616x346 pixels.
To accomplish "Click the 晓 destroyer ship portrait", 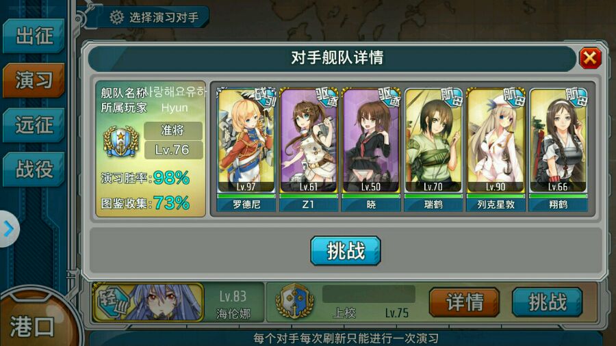I will [371, 140].
